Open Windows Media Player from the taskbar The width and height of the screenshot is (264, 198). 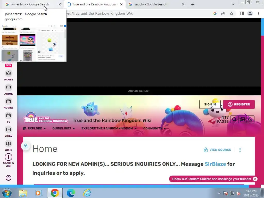click(38, 193)
